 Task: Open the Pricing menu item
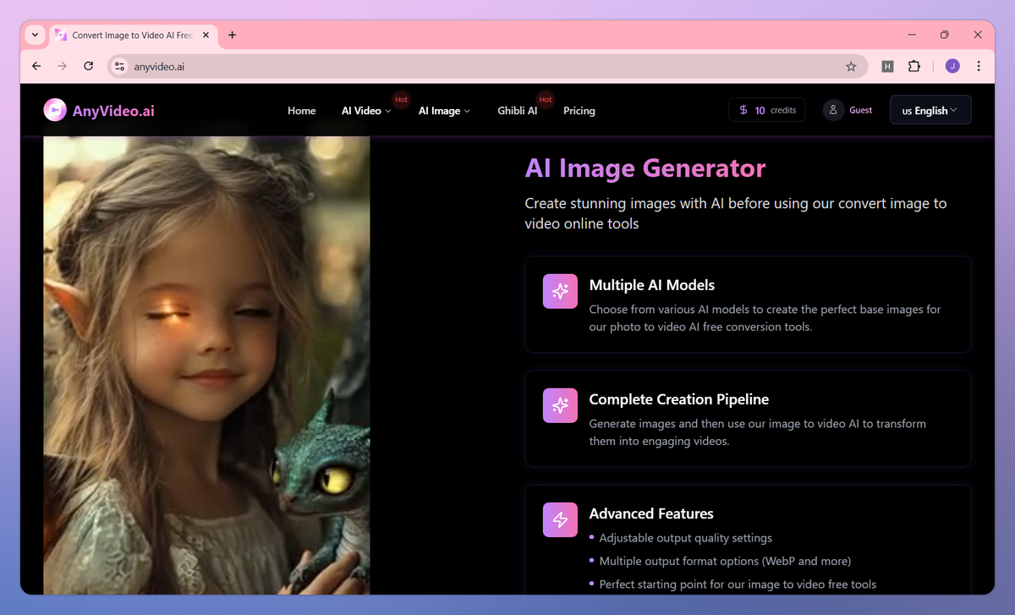click(x=579, y=111)
